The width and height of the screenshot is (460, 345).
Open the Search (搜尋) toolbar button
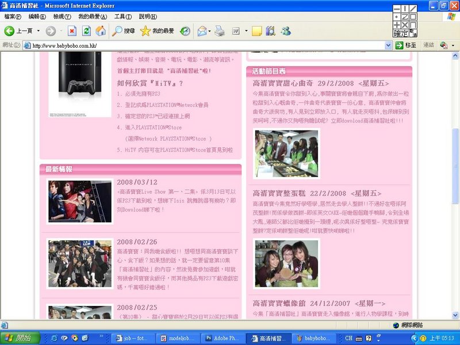(x=124, y=30)
